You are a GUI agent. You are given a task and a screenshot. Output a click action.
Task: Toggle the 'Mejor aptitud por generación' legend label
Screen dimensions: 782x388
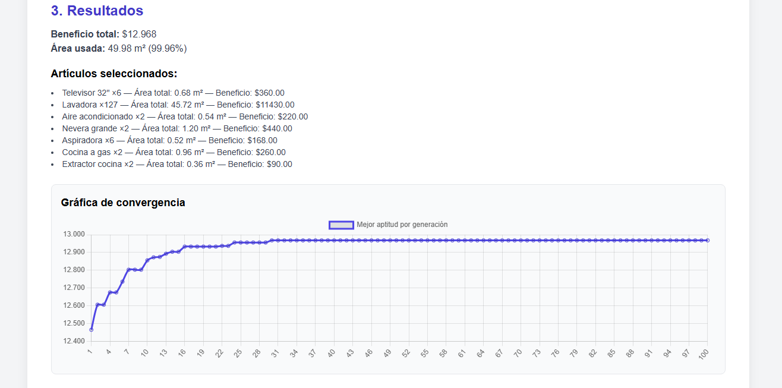click(402, 225)
